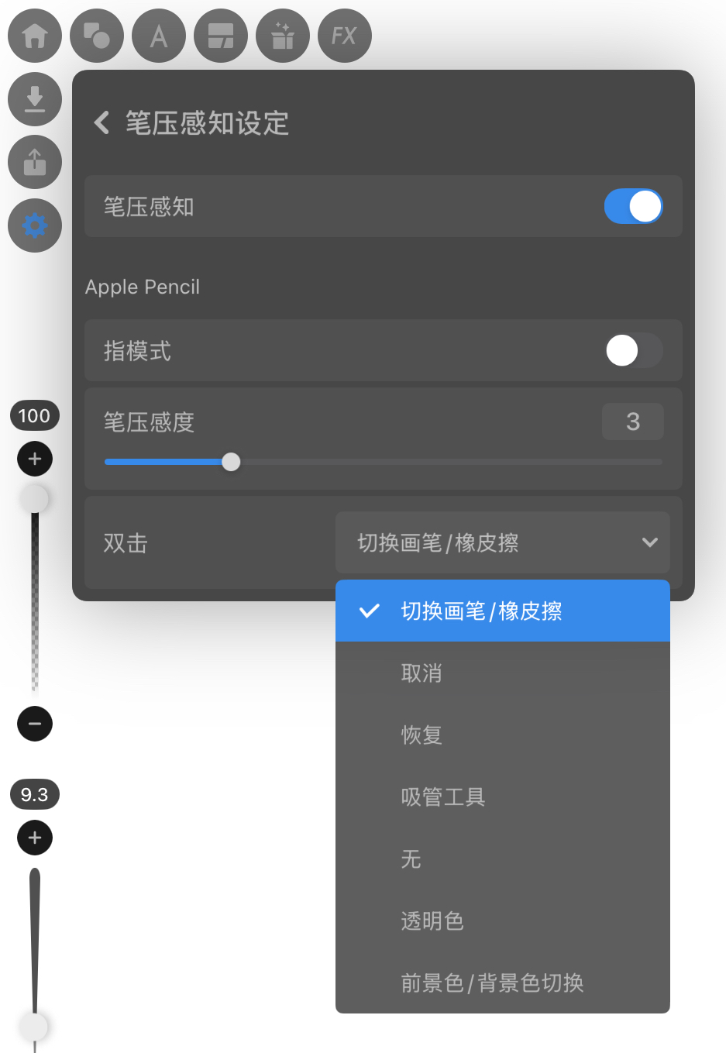Viewport: 726px width, 1053px height.
Task: Go back from 笔压感知设定 panel
Action: [102, 122]
